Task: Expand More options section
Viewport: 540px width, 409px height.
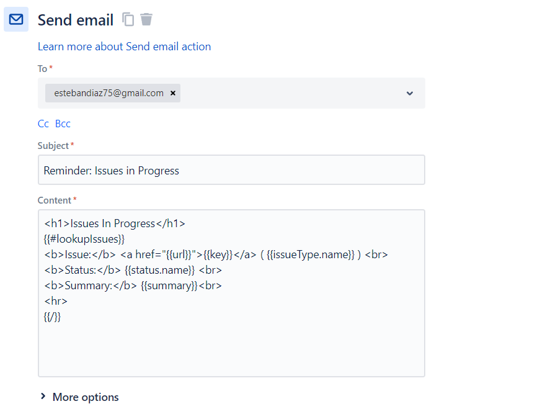Action: pyautogui.click(x=79, y=397)
